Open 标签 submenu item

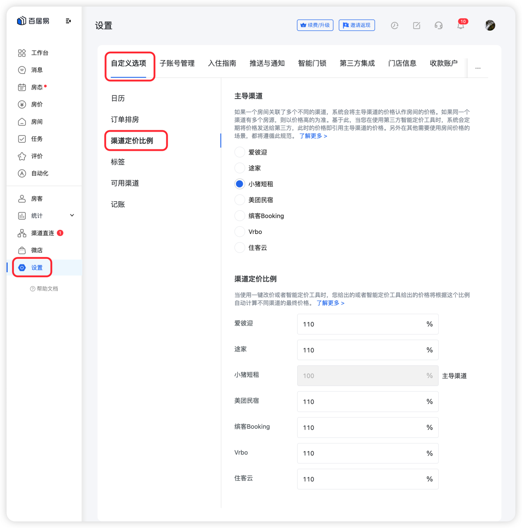coord(118,162)
